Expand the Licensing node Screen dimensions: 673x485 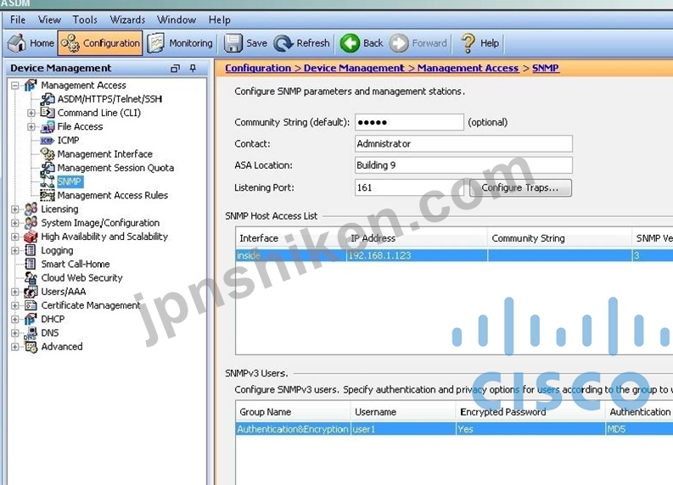pyautogui.click(x=15, y=209)
